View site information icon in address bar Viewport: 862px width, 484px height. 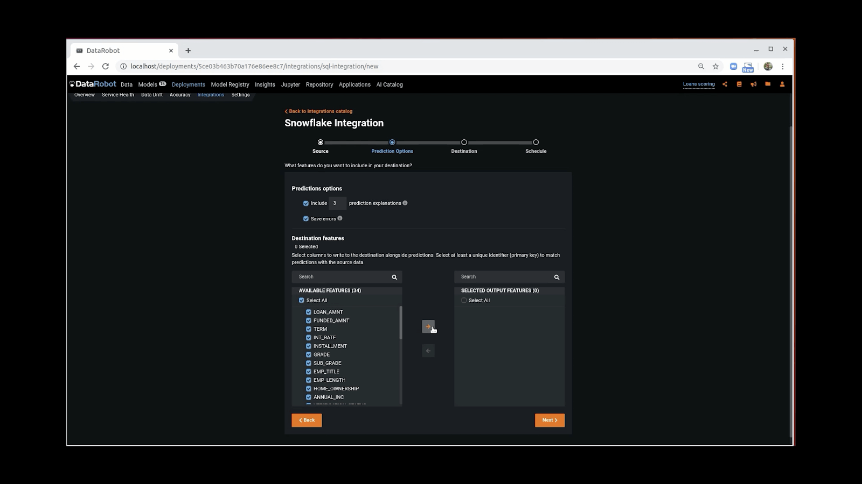point(123,66)
